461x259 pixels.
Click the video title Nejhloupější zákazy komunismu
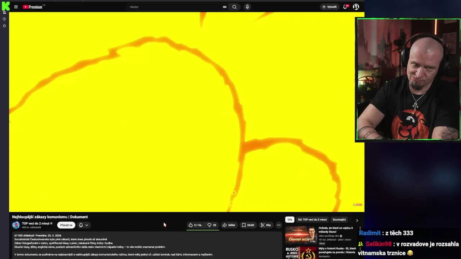(50, 217)
